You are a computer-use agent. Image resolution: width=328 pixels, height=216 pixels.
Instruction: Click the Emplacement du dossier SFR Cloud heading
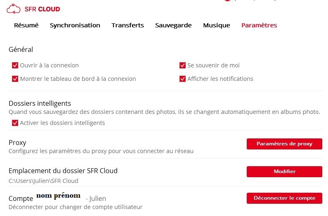[63, 171]
